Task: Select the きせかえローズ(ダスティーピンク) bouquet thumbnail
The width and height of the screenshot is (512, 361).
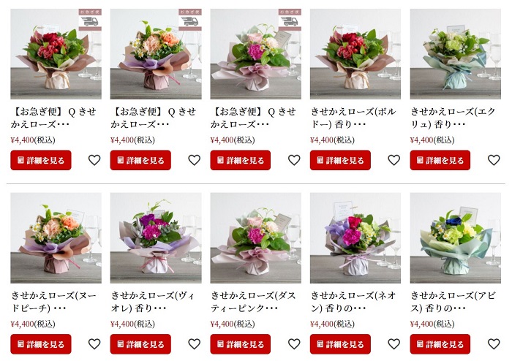Action: click(256, 237)
